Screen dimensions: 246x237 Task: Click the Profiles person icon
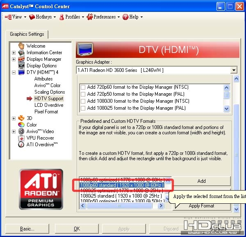[x=61, y=17]
